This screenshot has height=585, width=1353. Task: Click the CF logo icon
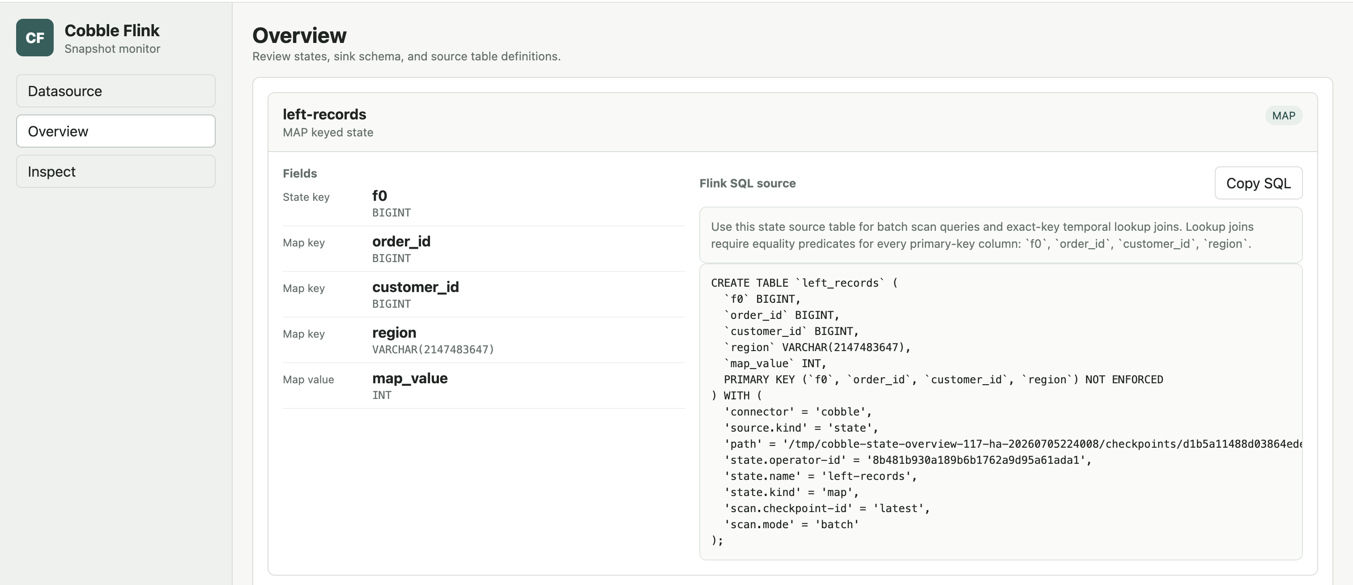click(x=34, y=38)
